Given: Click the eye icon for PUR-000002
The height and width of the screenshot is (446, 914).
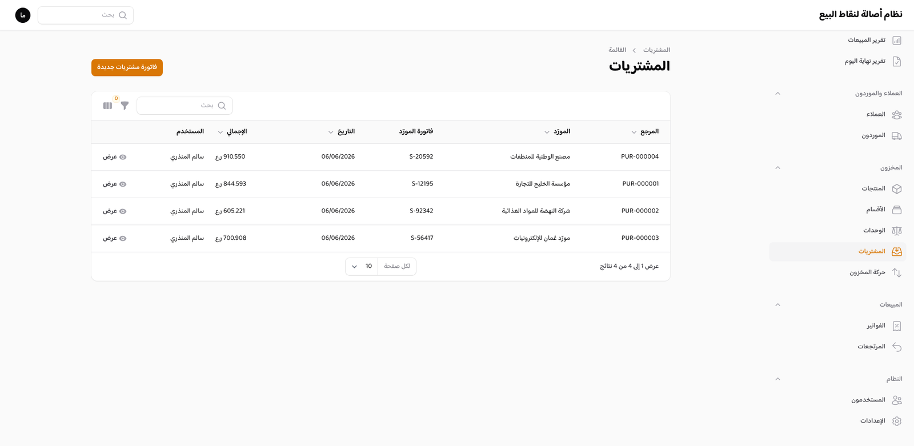Looking at the screenshot, I should tap(123, 211).
